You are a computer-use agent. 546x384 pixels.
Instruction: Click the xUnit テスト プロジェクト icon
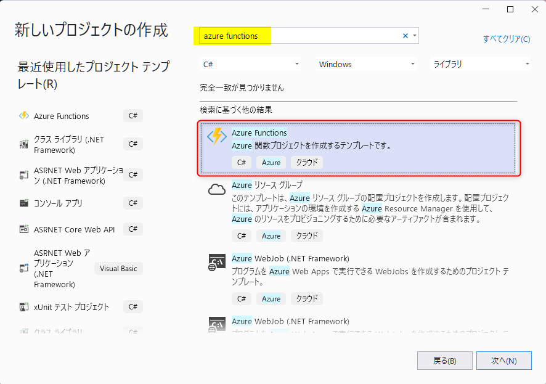click(23, 307)
